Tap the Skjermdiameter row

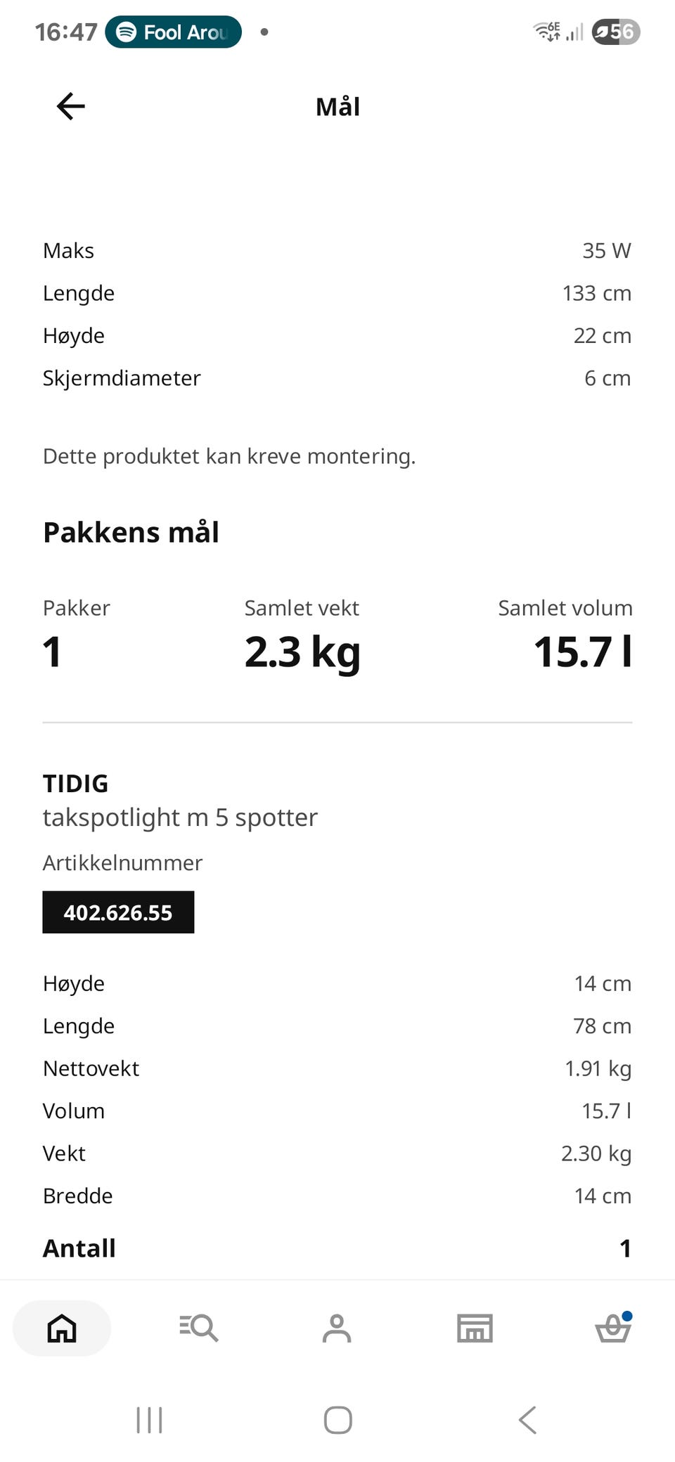[x=337, y=378]
